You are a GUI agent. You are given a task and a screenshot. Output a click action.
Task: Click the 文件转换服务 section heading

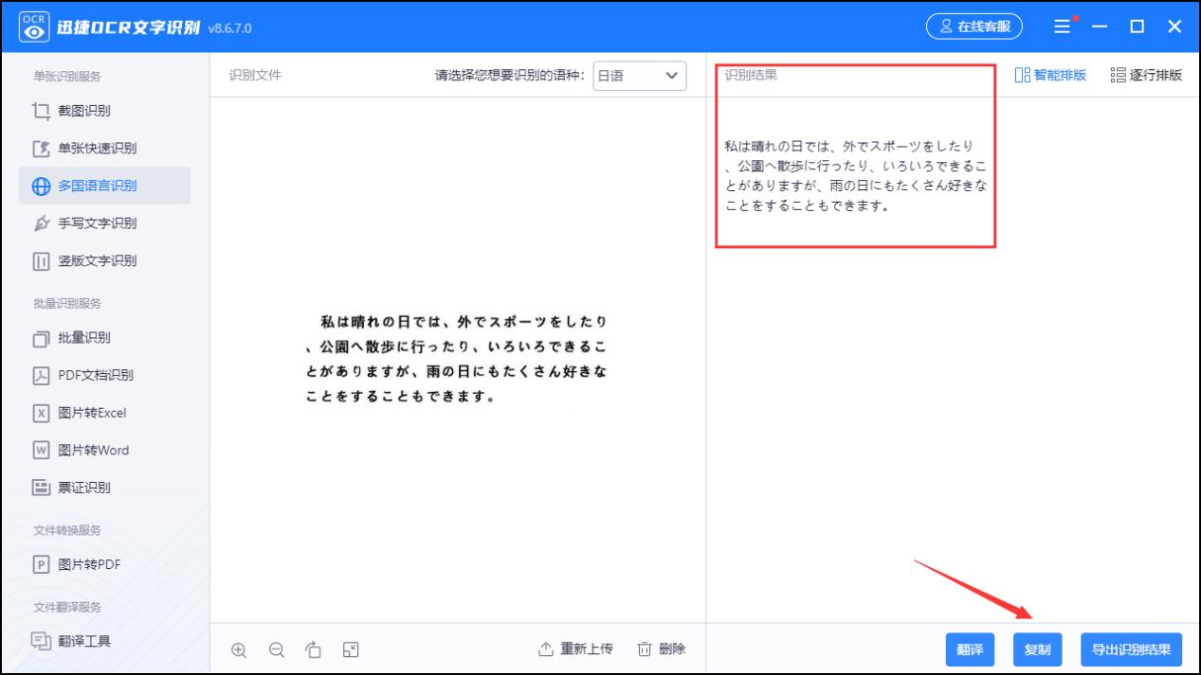[67, 529]
